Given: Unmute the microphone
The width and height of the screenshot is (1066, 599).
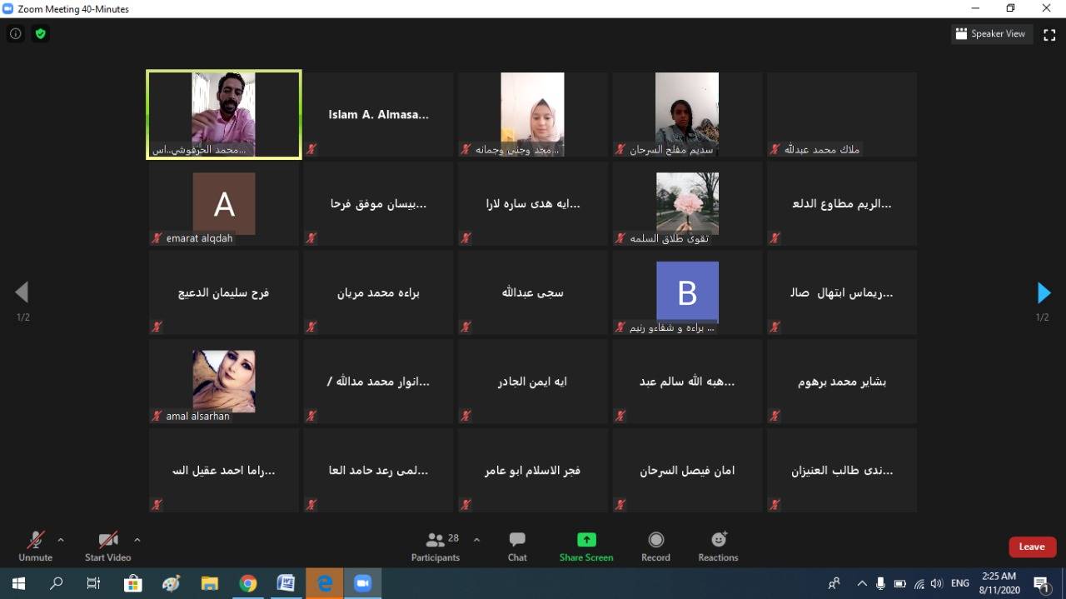Looking at the screenshot, I should click(x=35, y=546).
